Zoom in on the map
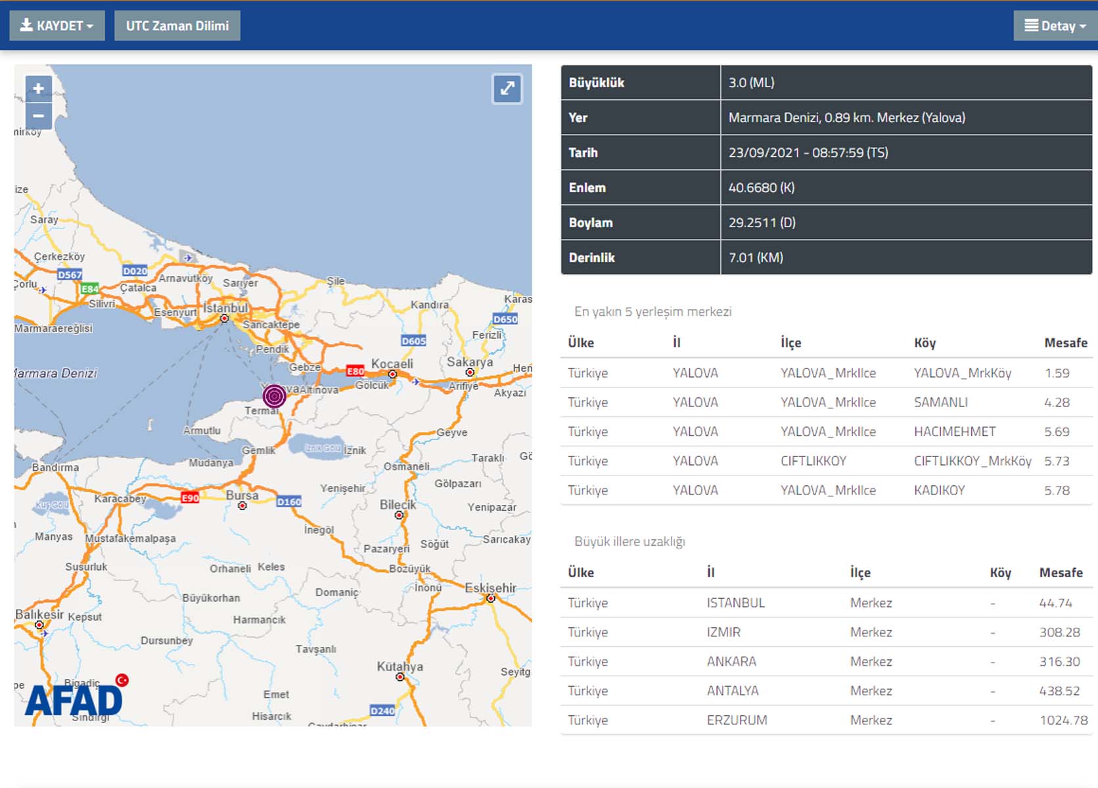 (x=38, y=89)
